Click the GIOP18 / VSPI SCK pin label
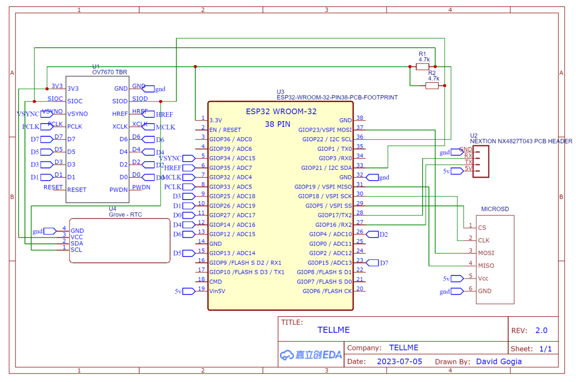 (x=325, y=196)
